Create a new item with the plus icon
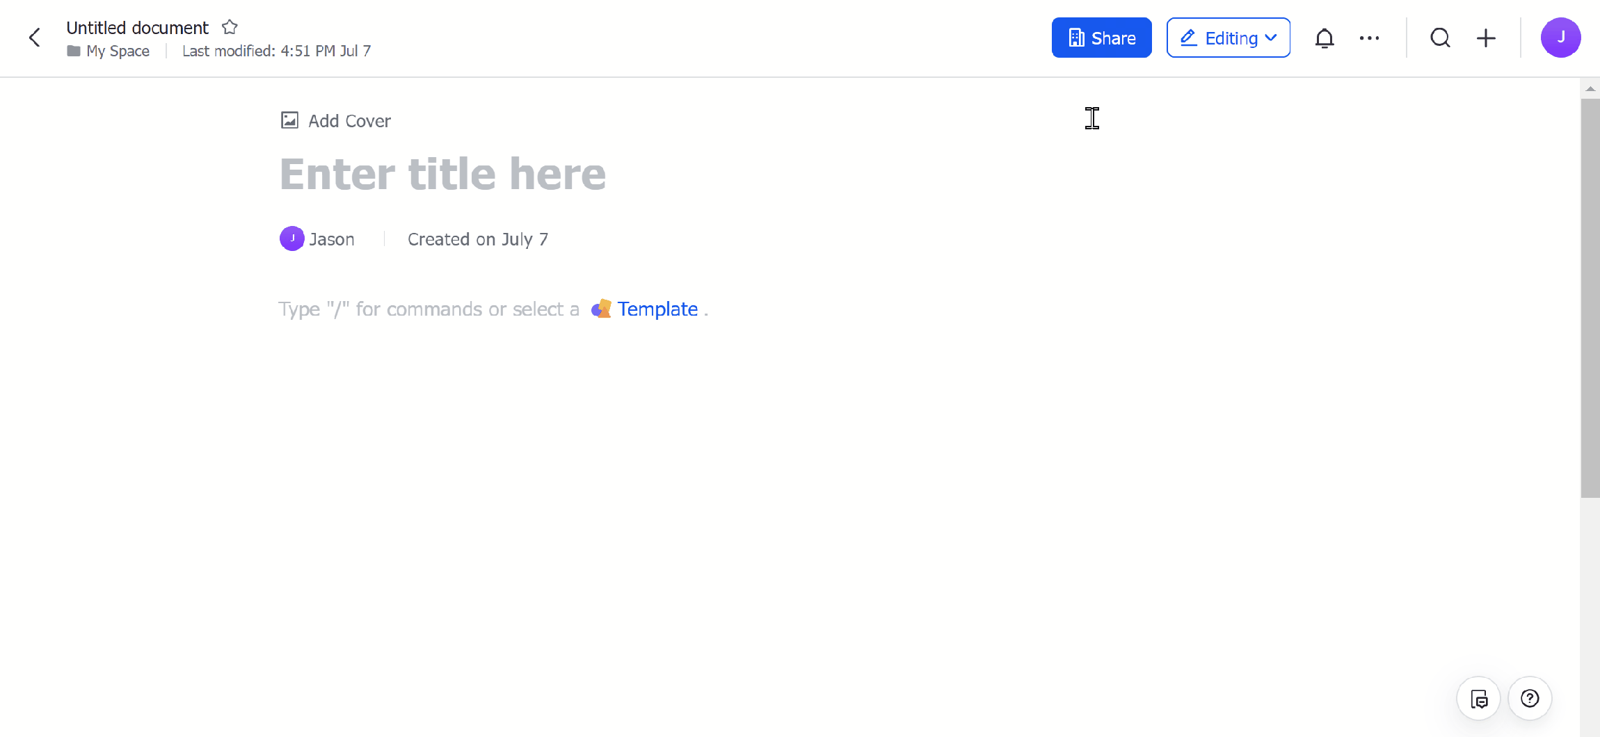The width and height of the screenshot is (1600, 737). pyautogui.click(x=1486, y=38)
